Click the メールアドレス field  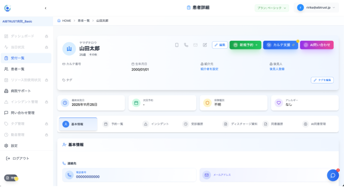(266, 175)
